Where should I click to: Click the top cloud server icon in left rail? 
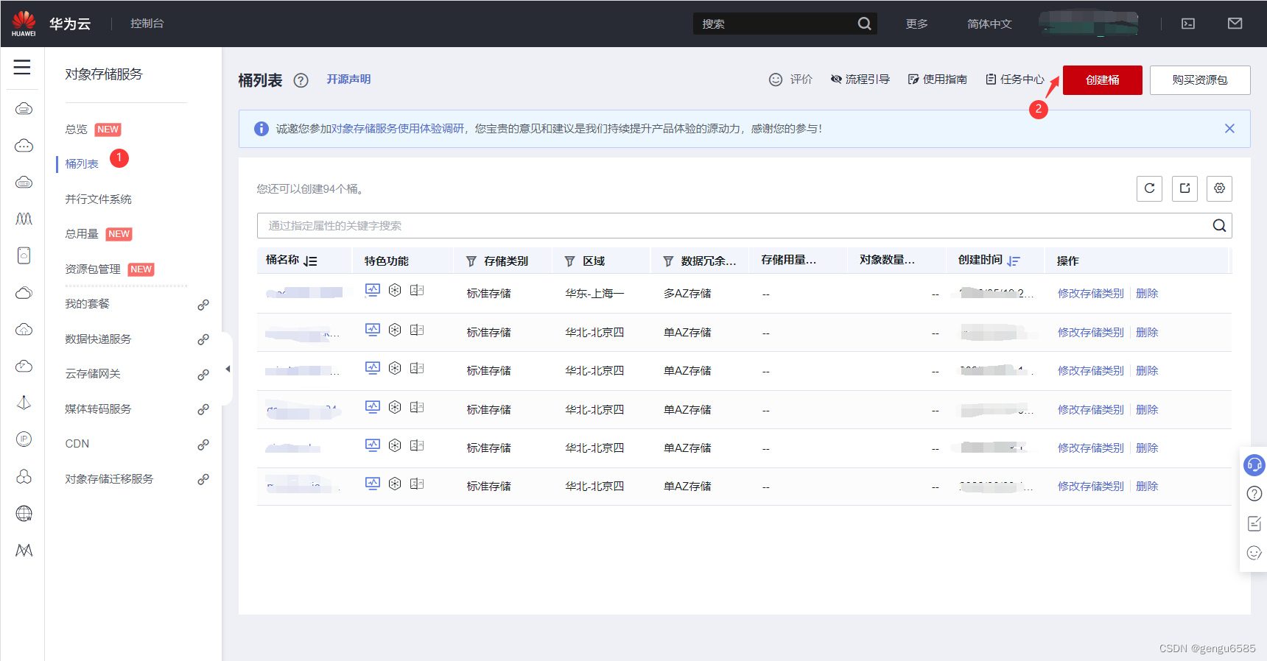24,109
